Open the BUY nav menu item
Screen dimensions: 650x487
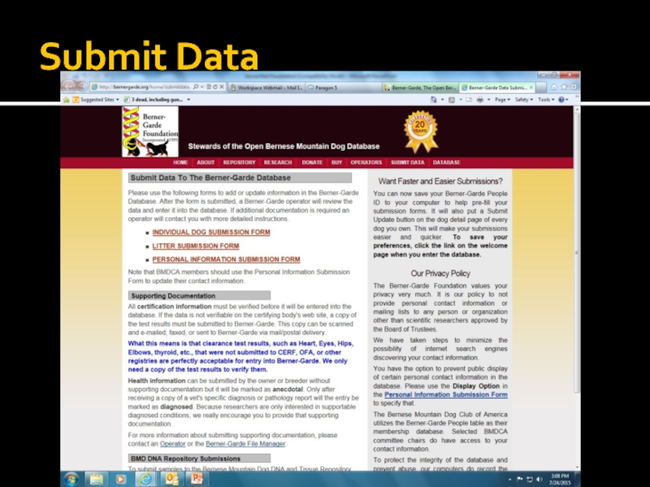point(336,162)
